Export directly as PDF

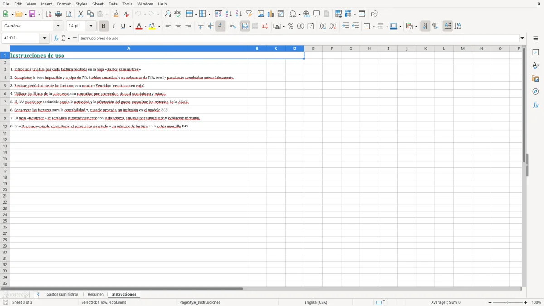tap(49, 14)
